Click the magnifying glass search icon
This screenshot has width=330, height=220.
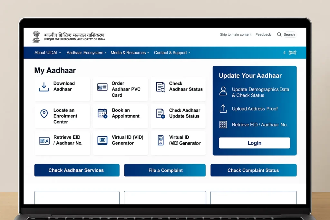click(279, 34)
